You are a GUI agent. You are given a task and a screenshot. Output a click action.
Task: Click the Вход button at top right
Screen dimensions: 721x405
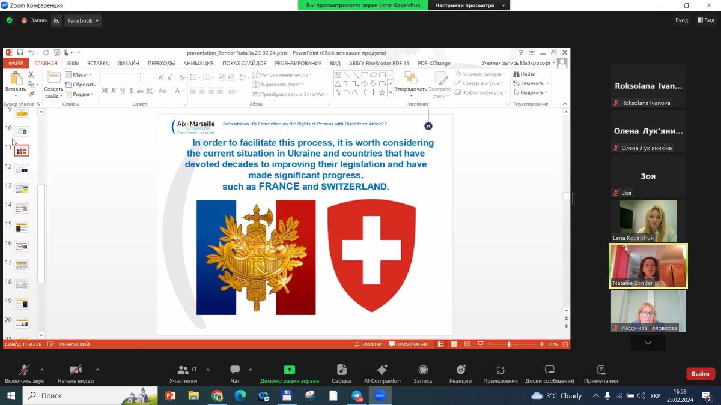(681, 20)
